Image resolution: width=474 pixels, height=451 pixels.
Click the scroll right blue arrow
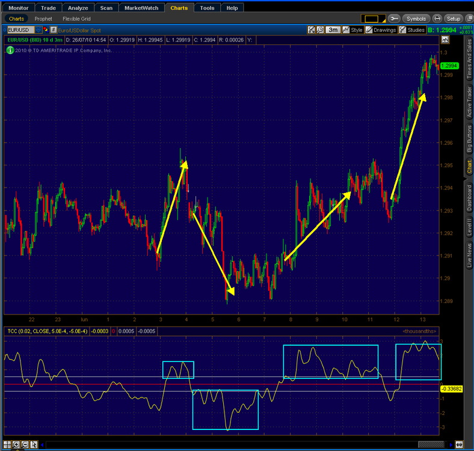click(451, 444)
